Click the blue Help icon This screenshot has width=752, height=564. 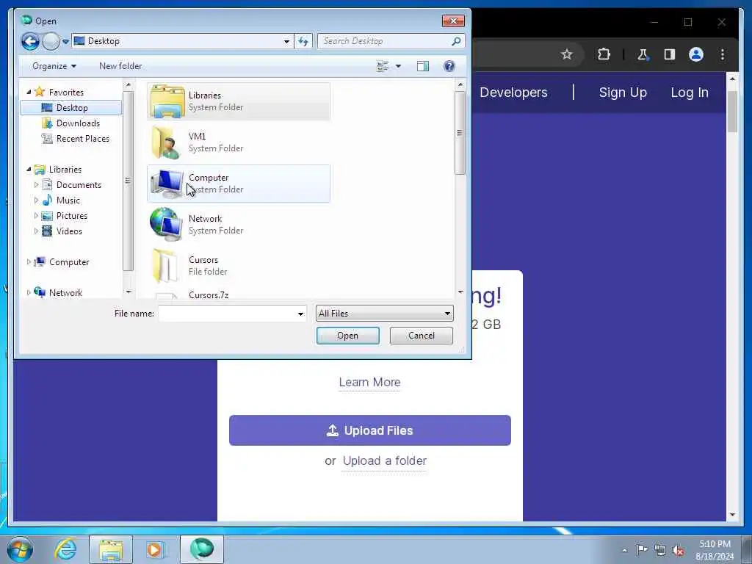(449, 66)
